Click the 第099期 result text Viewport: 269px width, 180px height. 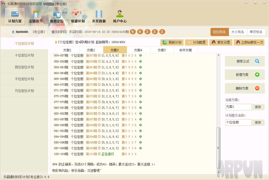(x=91, y=148)
